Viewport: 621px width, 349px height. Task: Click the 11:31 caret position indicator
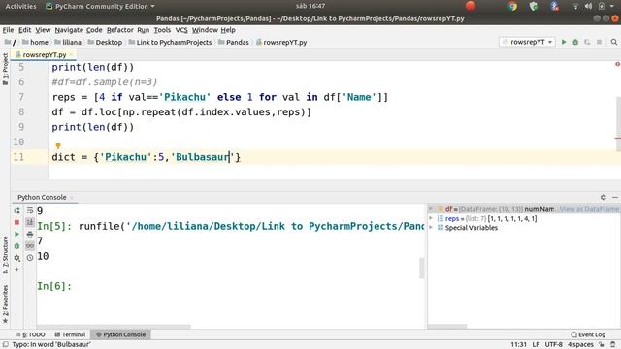[518, 345]
